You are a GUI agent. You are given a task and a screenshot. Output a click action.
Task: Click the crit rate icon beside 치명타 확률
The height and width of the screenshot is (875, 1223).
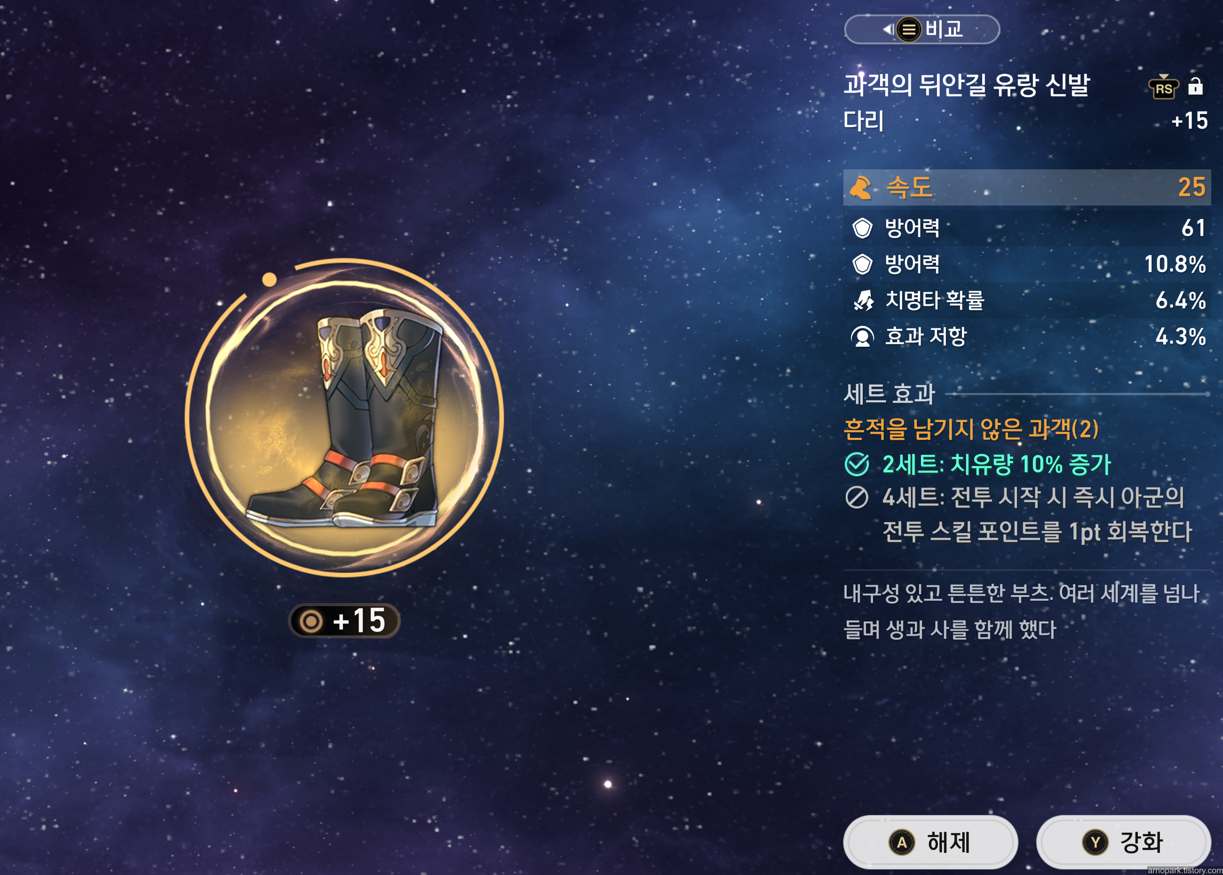click(x=864, y=300)
